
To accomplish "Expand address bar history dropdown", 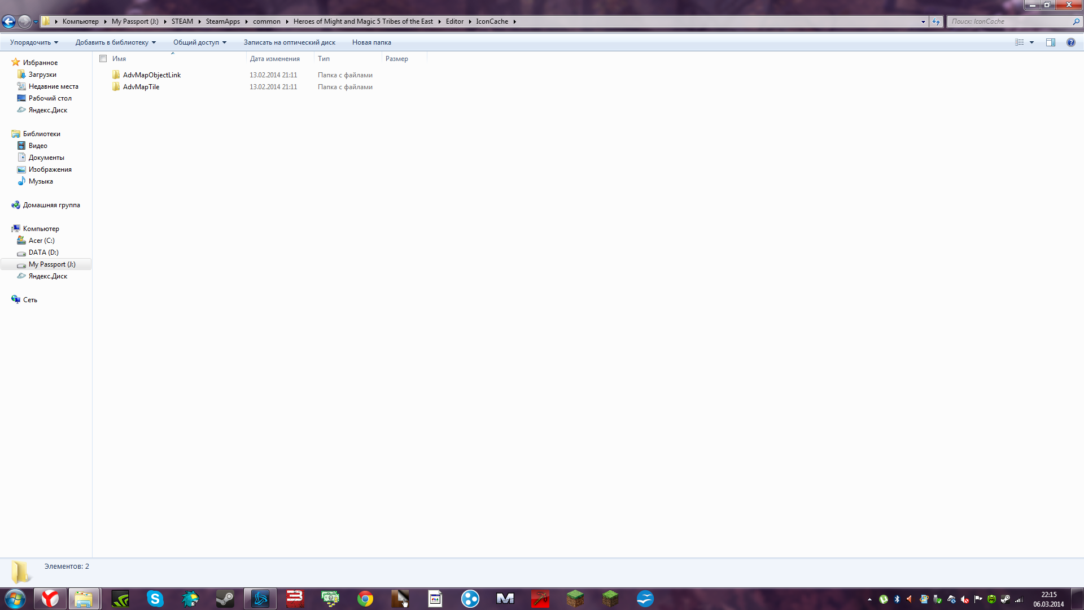I will 923,21.
